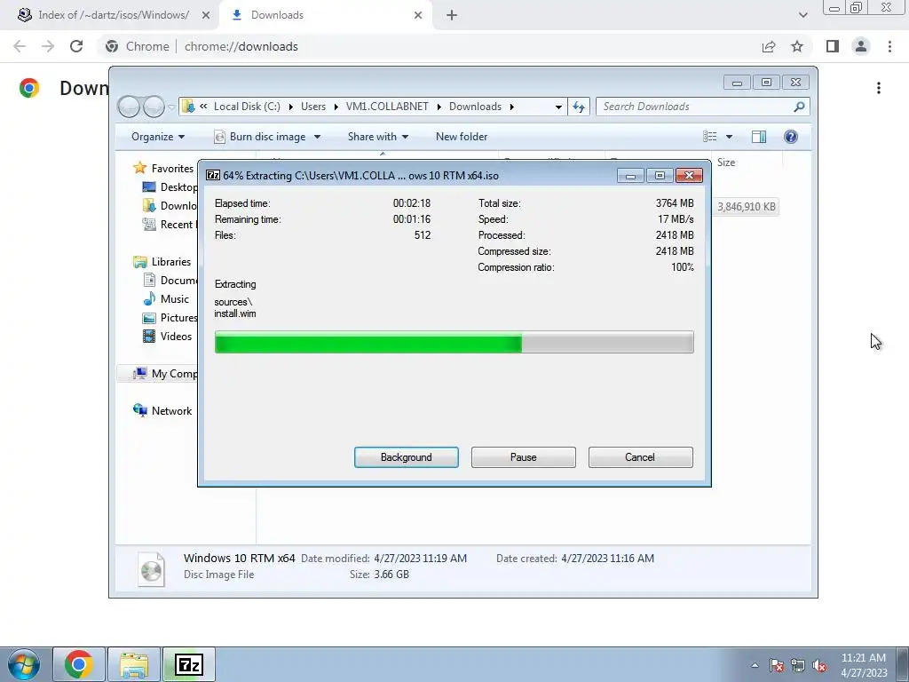Viewport: 909px width, 682px height.
Task: Open Chrome's three-dot main menu
Action: pyautogui.click(x=889, y=46)
